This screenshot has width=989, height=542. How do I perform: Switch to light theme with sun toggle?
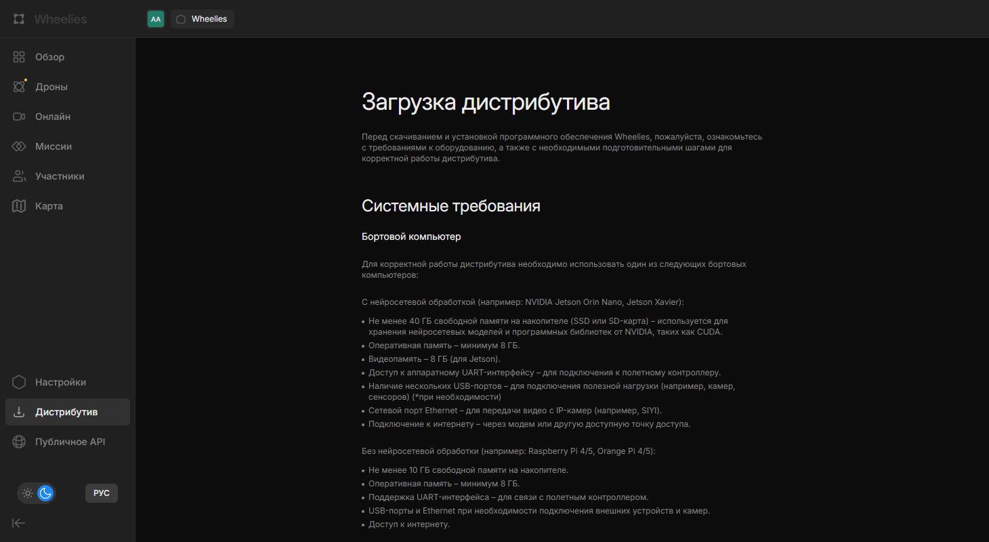28,493
